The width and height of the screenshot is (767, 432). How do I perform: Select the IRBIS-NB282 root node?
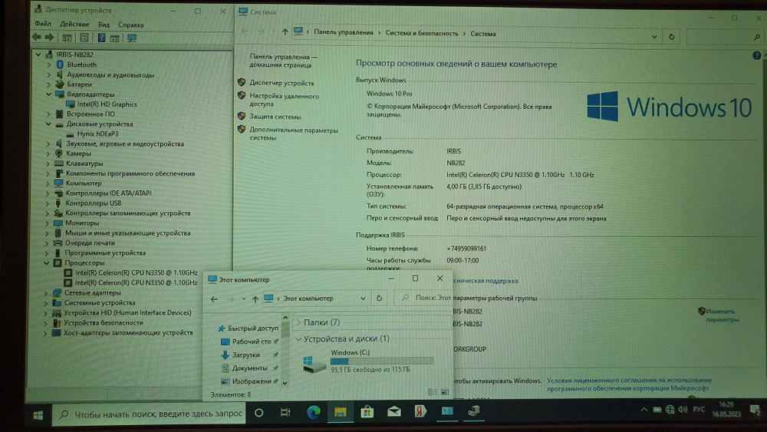[x=74, y=54]
